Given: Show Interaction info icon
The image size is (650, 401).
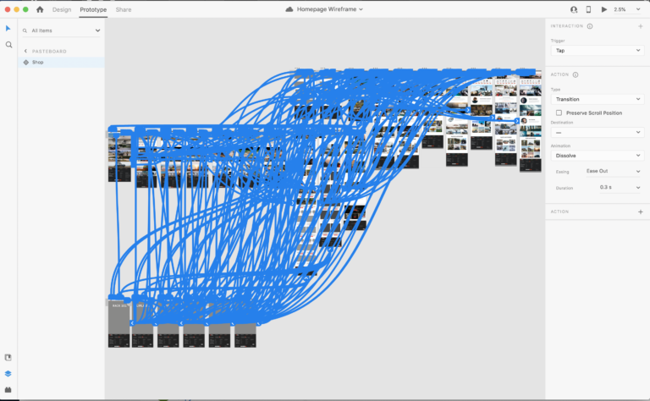Looking at the screenshot, I should [x=590, y=26].
